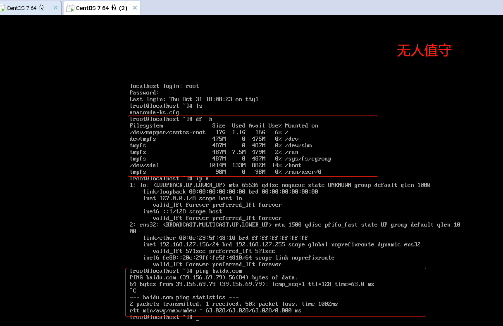The width and height of the screenshot is (503, 326).
Task: Click the last shell prompt with cursor
Action: [x=164, y=317]
